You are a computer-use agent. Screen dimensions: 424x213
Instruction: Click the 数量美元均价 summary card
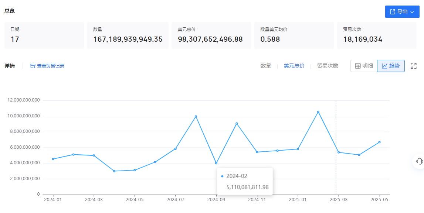coord(294,35)
